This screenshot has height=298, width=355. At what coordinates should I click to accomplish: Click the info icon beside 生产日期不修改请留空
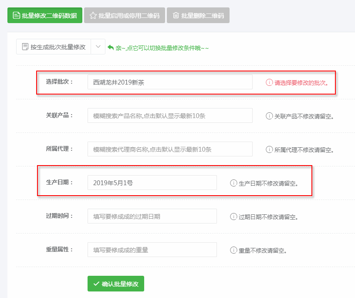[x=233, y=183]
